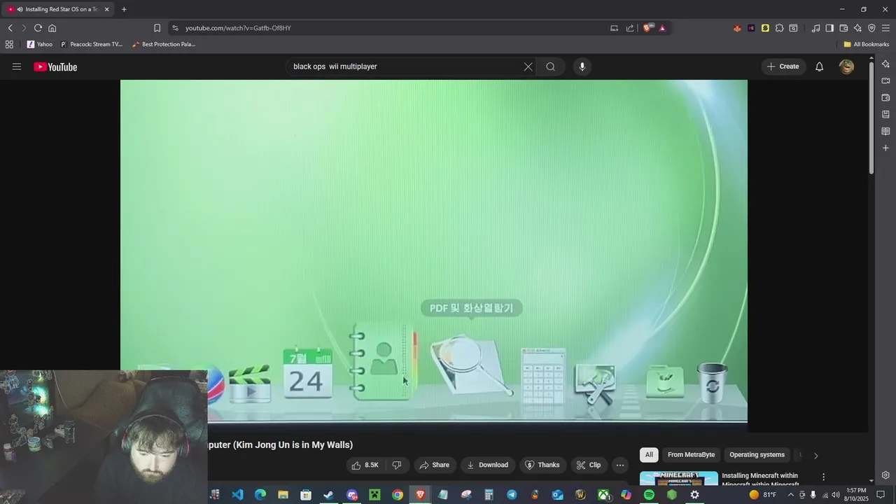
Task: Open the Extensions puzzle icon
Action: [779, 28]
